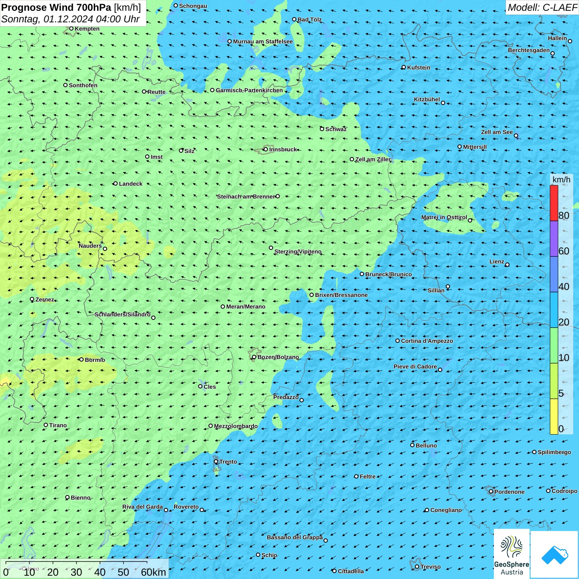Click the Bozen/Bolzano city marker
The image size is (579, 579).
point(254,357)
